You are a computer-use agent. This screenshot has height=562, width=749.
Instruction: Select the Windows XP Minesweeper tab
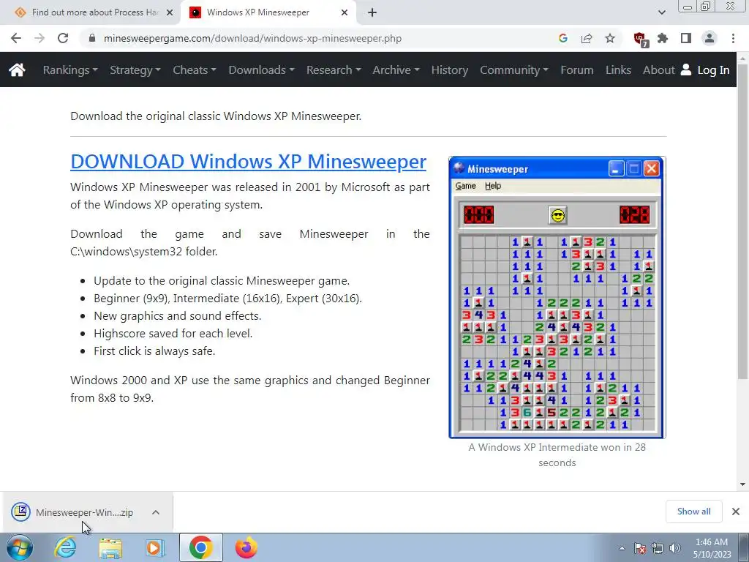[268, 12]
